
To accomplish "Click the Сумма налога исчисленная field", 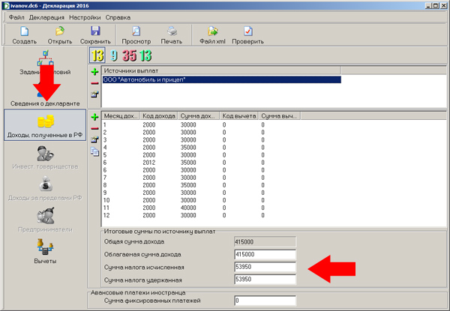I will click(265, 267).
